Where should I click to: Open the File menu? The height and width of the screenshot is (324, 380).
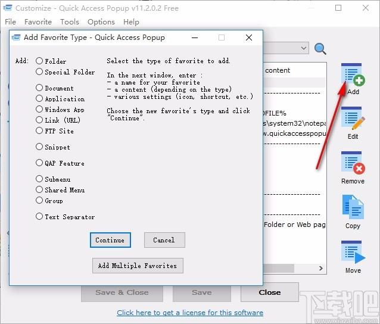pyautogui.click(x=10, y=22)
